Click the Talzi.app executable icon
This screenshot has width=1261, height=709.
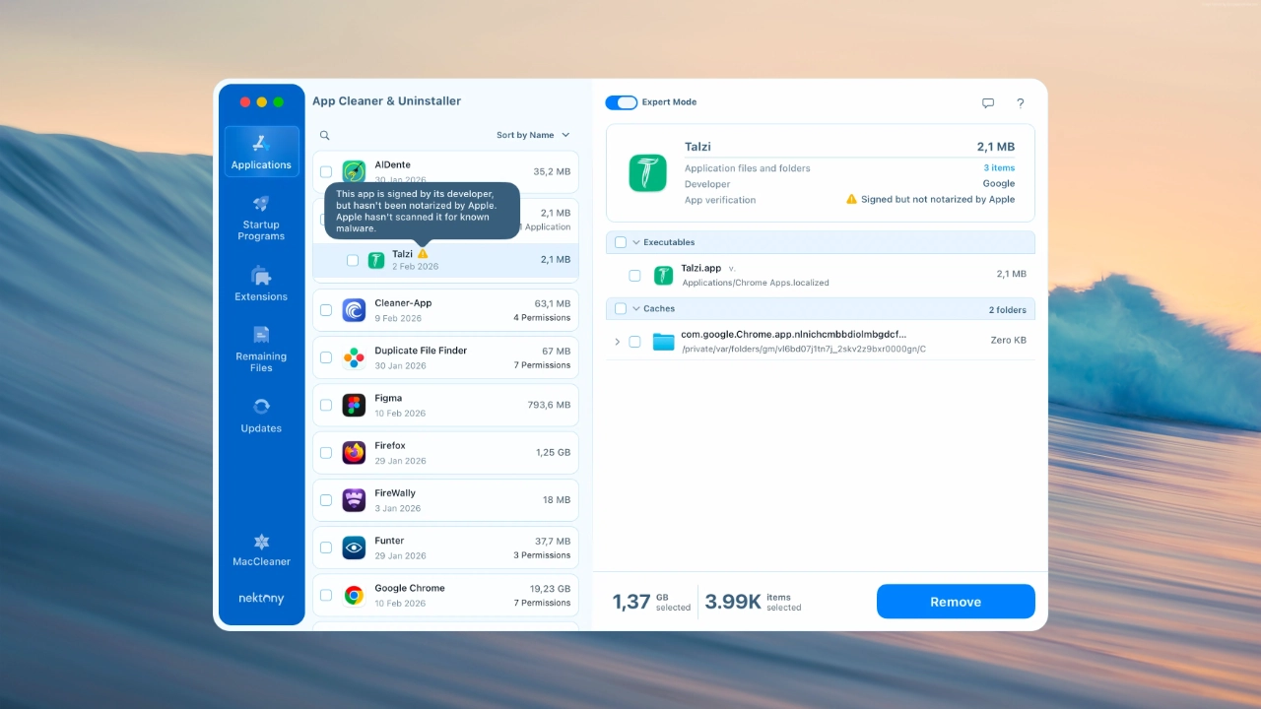click(x=663, y=275)
